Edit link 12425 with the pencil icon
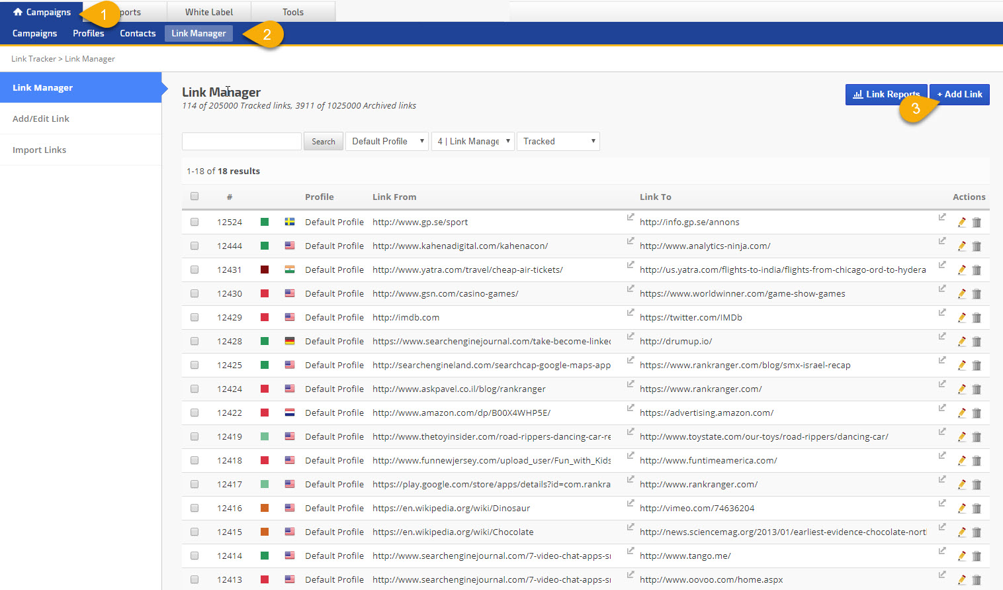The width and height of the screenshot is (1003, 590). [x=962, y=366]
